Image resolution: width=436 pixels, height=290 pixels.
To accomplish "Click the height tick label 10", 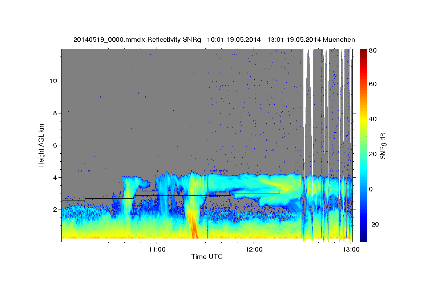I will 53,81.
